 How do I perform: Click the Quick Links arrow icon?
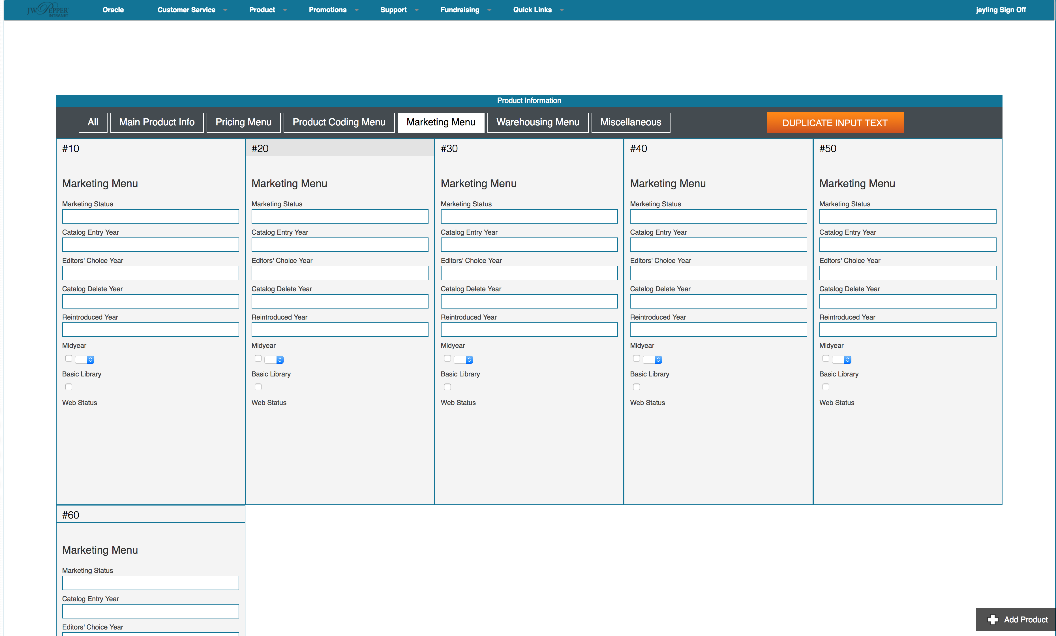tap(562, 10)
